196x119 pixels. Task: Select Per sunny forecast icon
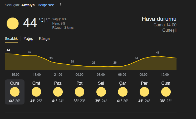click(144, 92)
